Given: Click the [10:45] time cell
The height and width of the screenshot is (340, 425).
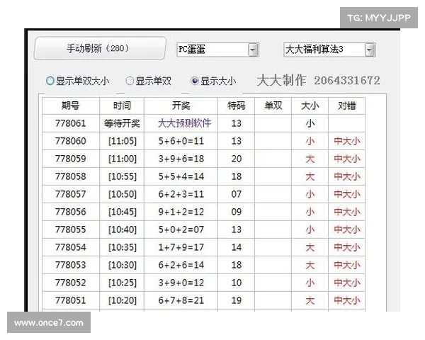Looking at the screenshot, I should pos(123,212).
